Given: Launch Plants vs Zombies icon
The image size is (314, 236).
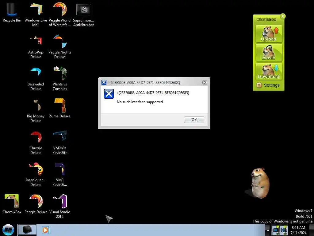Looking at the screenshot, I should (60, 79).
